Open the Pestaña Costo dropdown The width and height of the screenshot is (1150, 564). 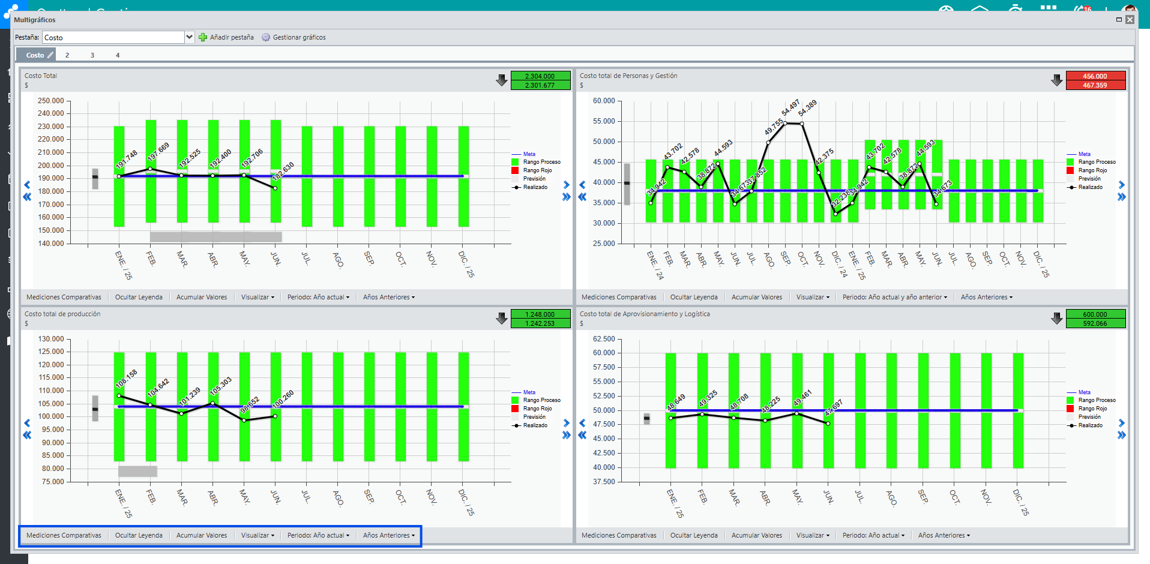click(190, 37)
